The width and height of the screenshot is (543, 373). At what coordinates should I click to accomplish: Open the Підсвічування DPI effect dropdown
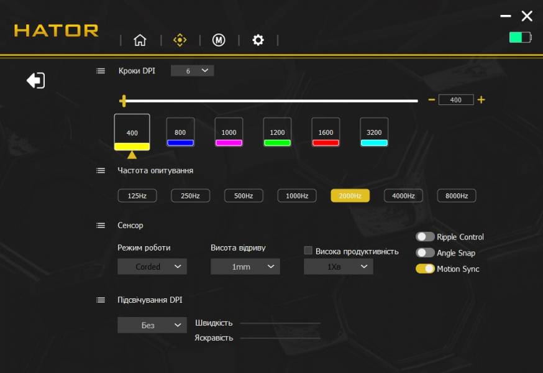pos(152,325)
